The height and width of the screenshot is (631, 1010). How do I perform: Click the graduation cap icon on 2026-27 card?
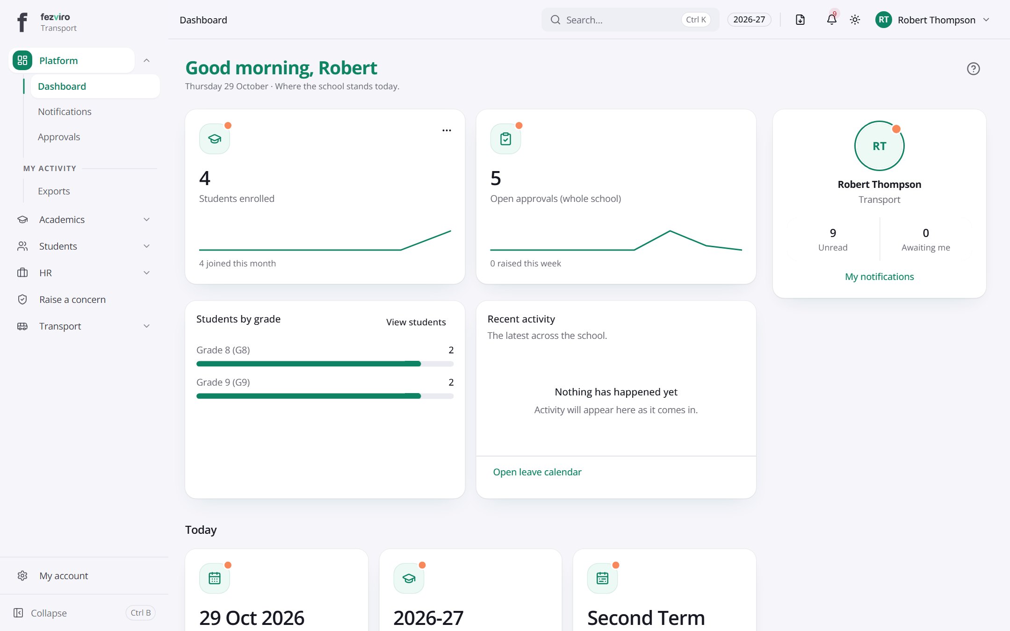point(409,578)
